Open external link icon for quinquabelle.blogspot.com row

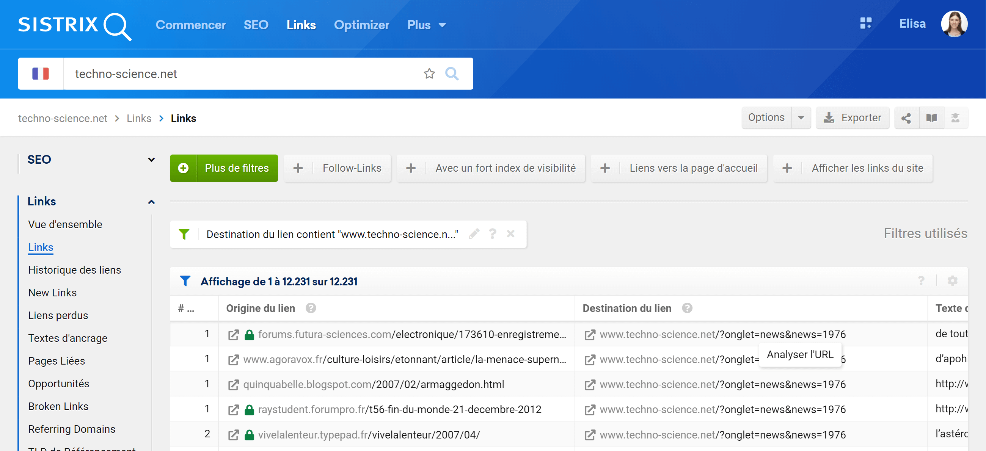(x=233, y=384)
